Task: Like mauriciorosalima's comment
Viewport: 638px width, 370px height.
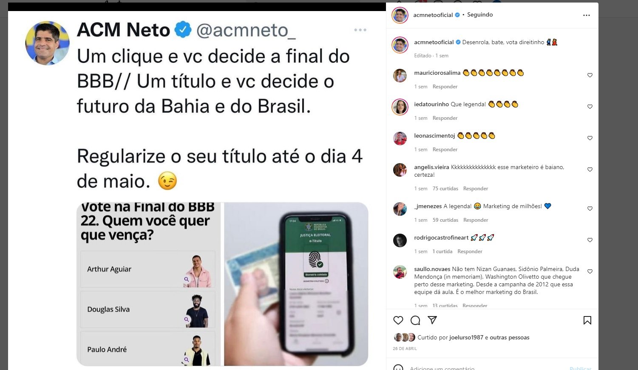Action: click(x=590, y=75)
